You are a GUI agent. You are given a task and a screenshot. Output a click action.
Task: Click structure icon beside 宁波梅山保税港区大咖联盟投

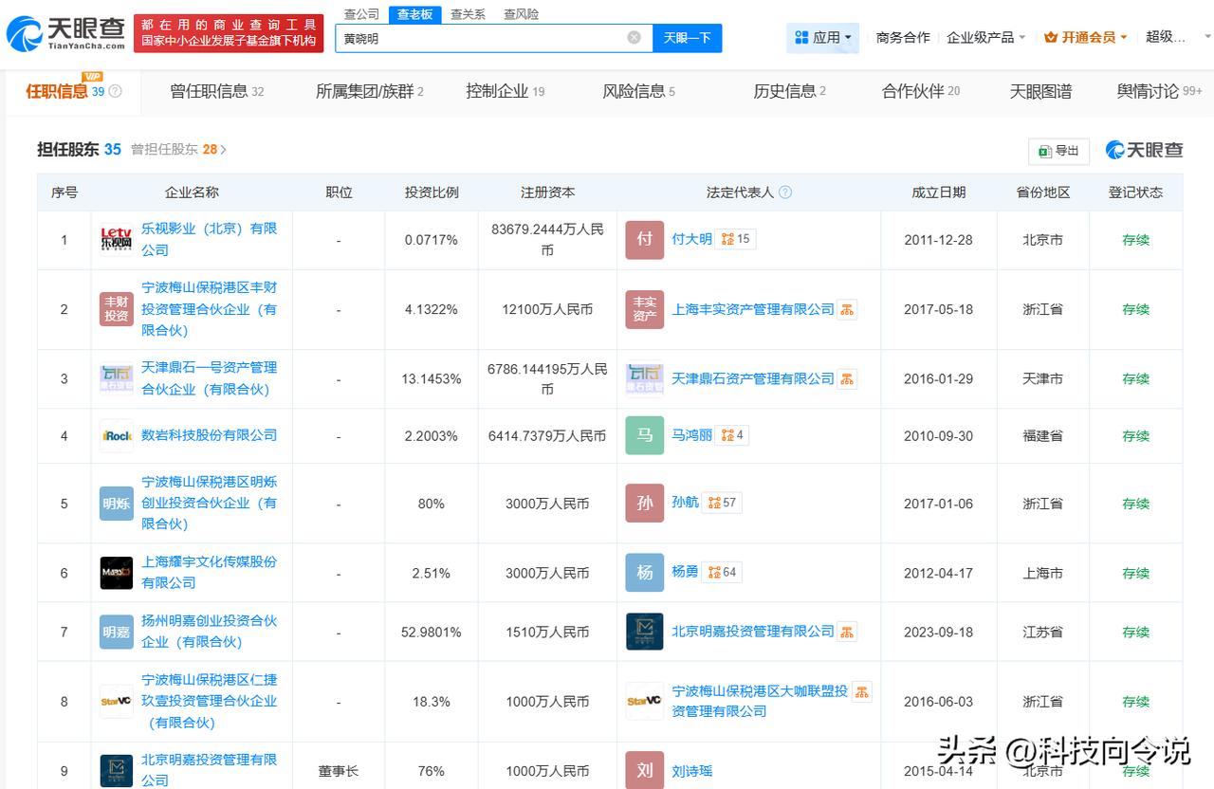861,691
